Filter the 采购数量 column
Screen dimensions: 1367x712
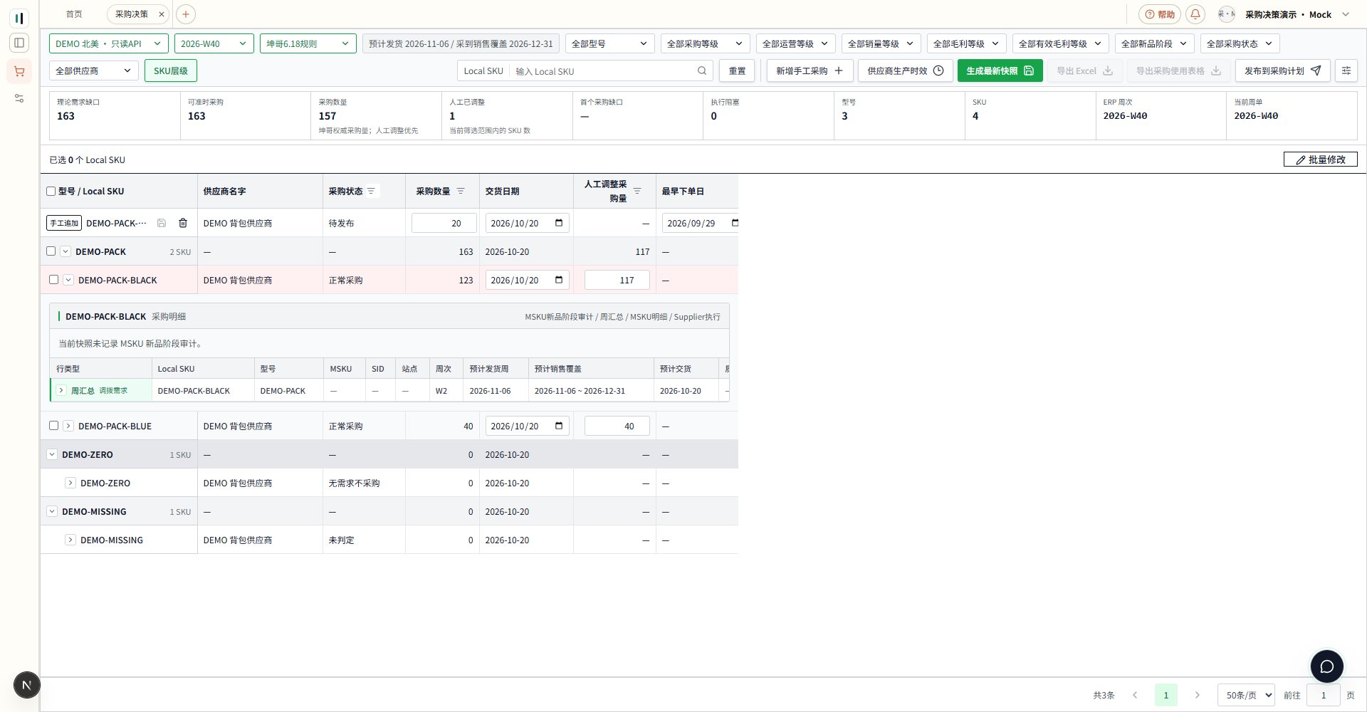click(x=461, y=191)
